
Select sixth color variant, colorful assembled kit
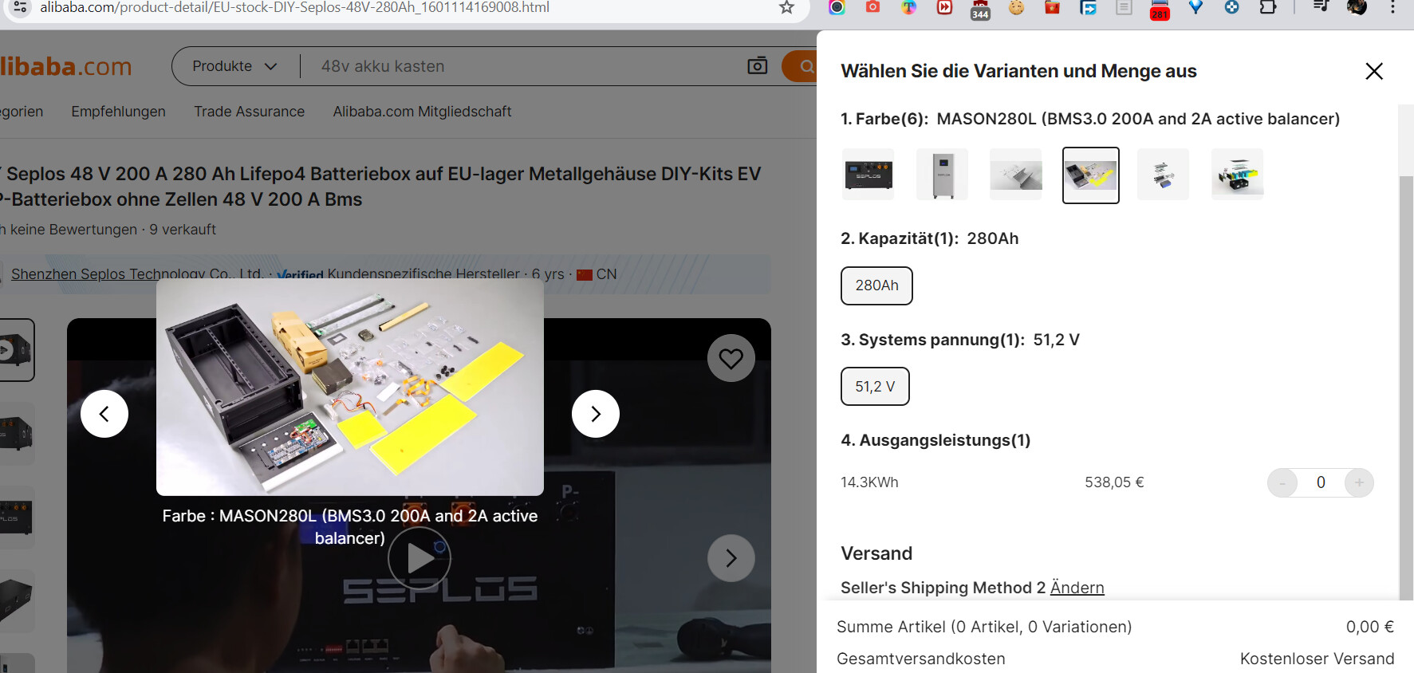point(1238,175)
